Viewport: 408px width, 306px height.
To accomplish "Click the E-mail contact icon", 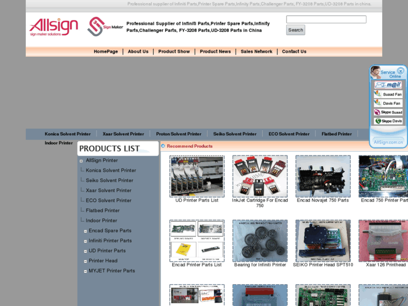I will coord(388,85).
